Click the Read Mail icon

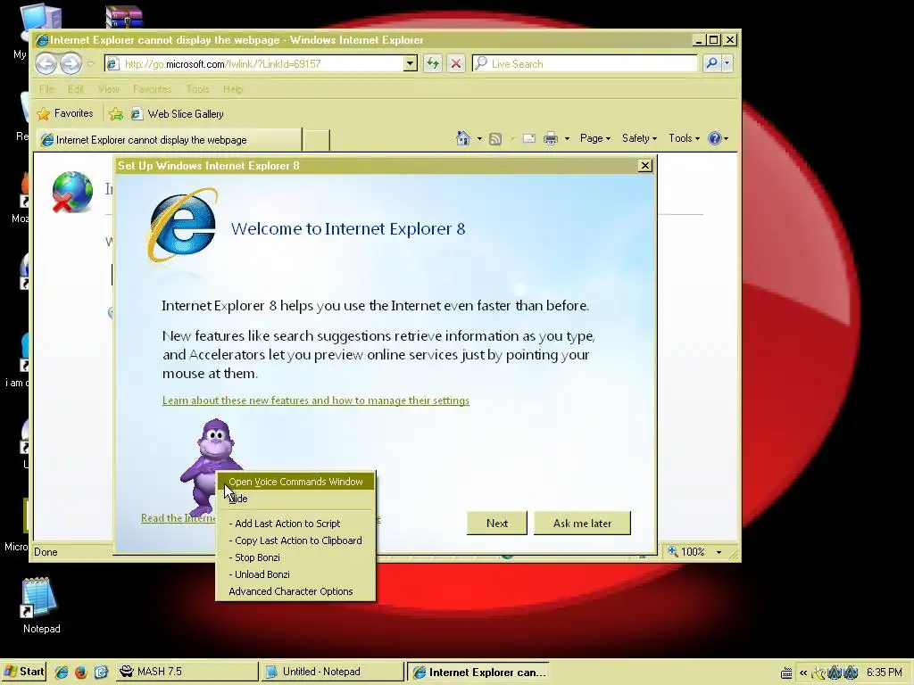tap(528, 138)
